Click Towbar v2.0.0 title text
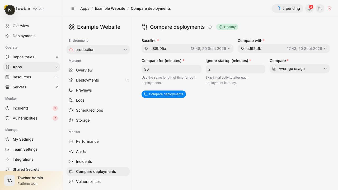 [30, 9]
